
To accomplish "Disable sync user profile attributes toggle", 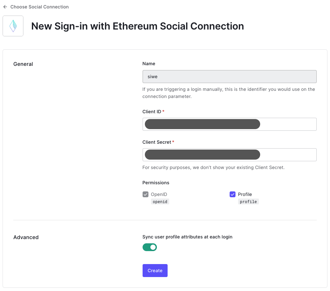I will [150, 247].
